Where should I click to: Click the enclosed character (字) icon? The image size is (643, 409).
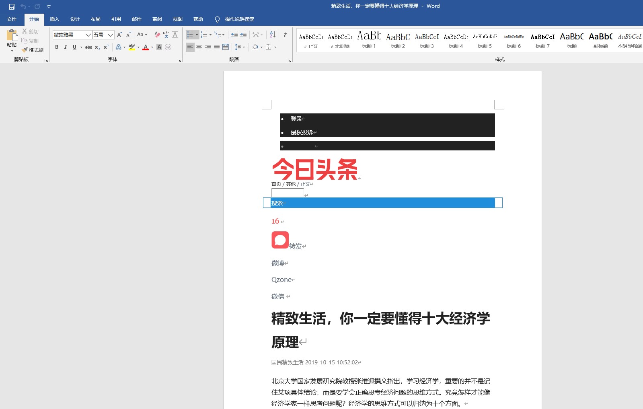(168, 47)
